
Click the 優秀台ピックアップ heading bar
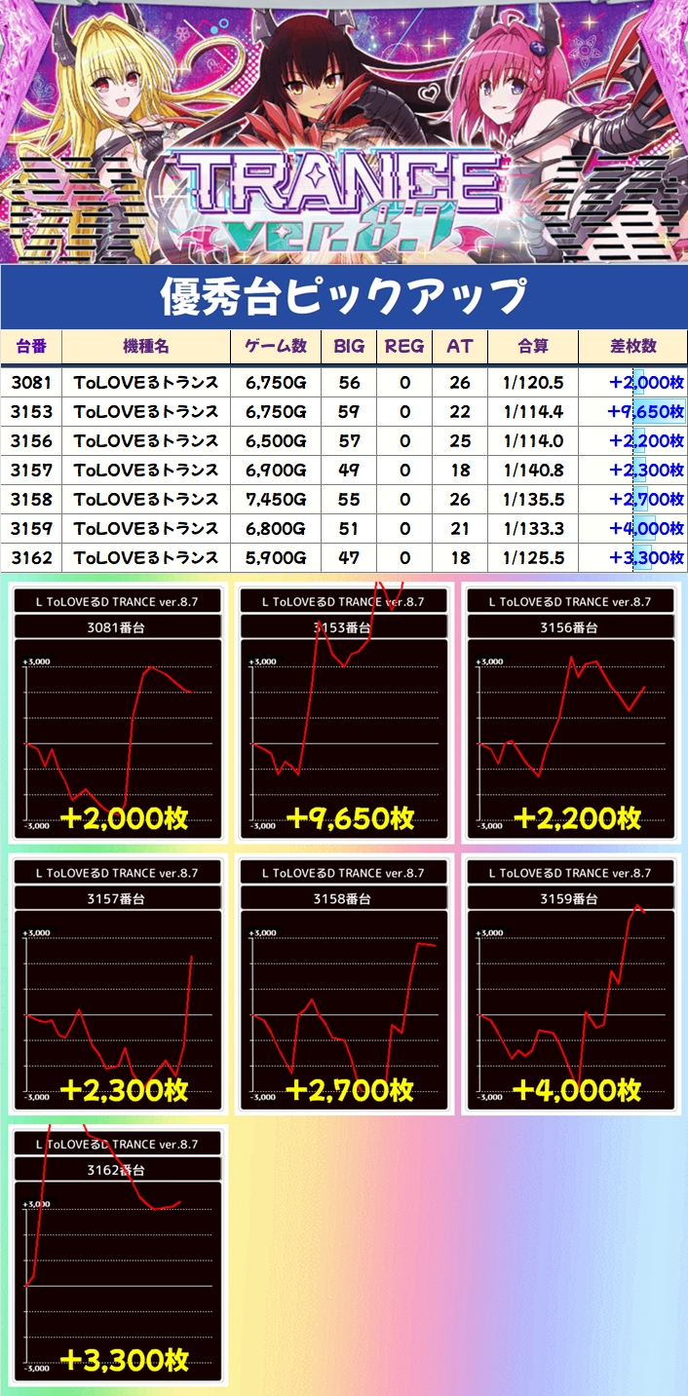pos(343,296)
